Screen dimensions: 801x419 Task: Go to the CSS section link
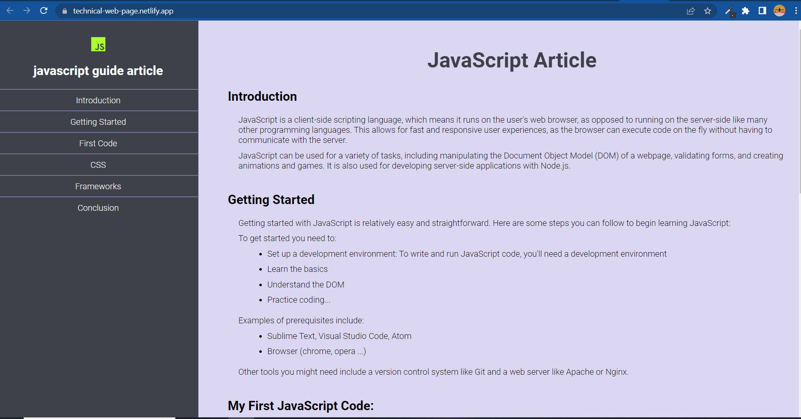98,165
